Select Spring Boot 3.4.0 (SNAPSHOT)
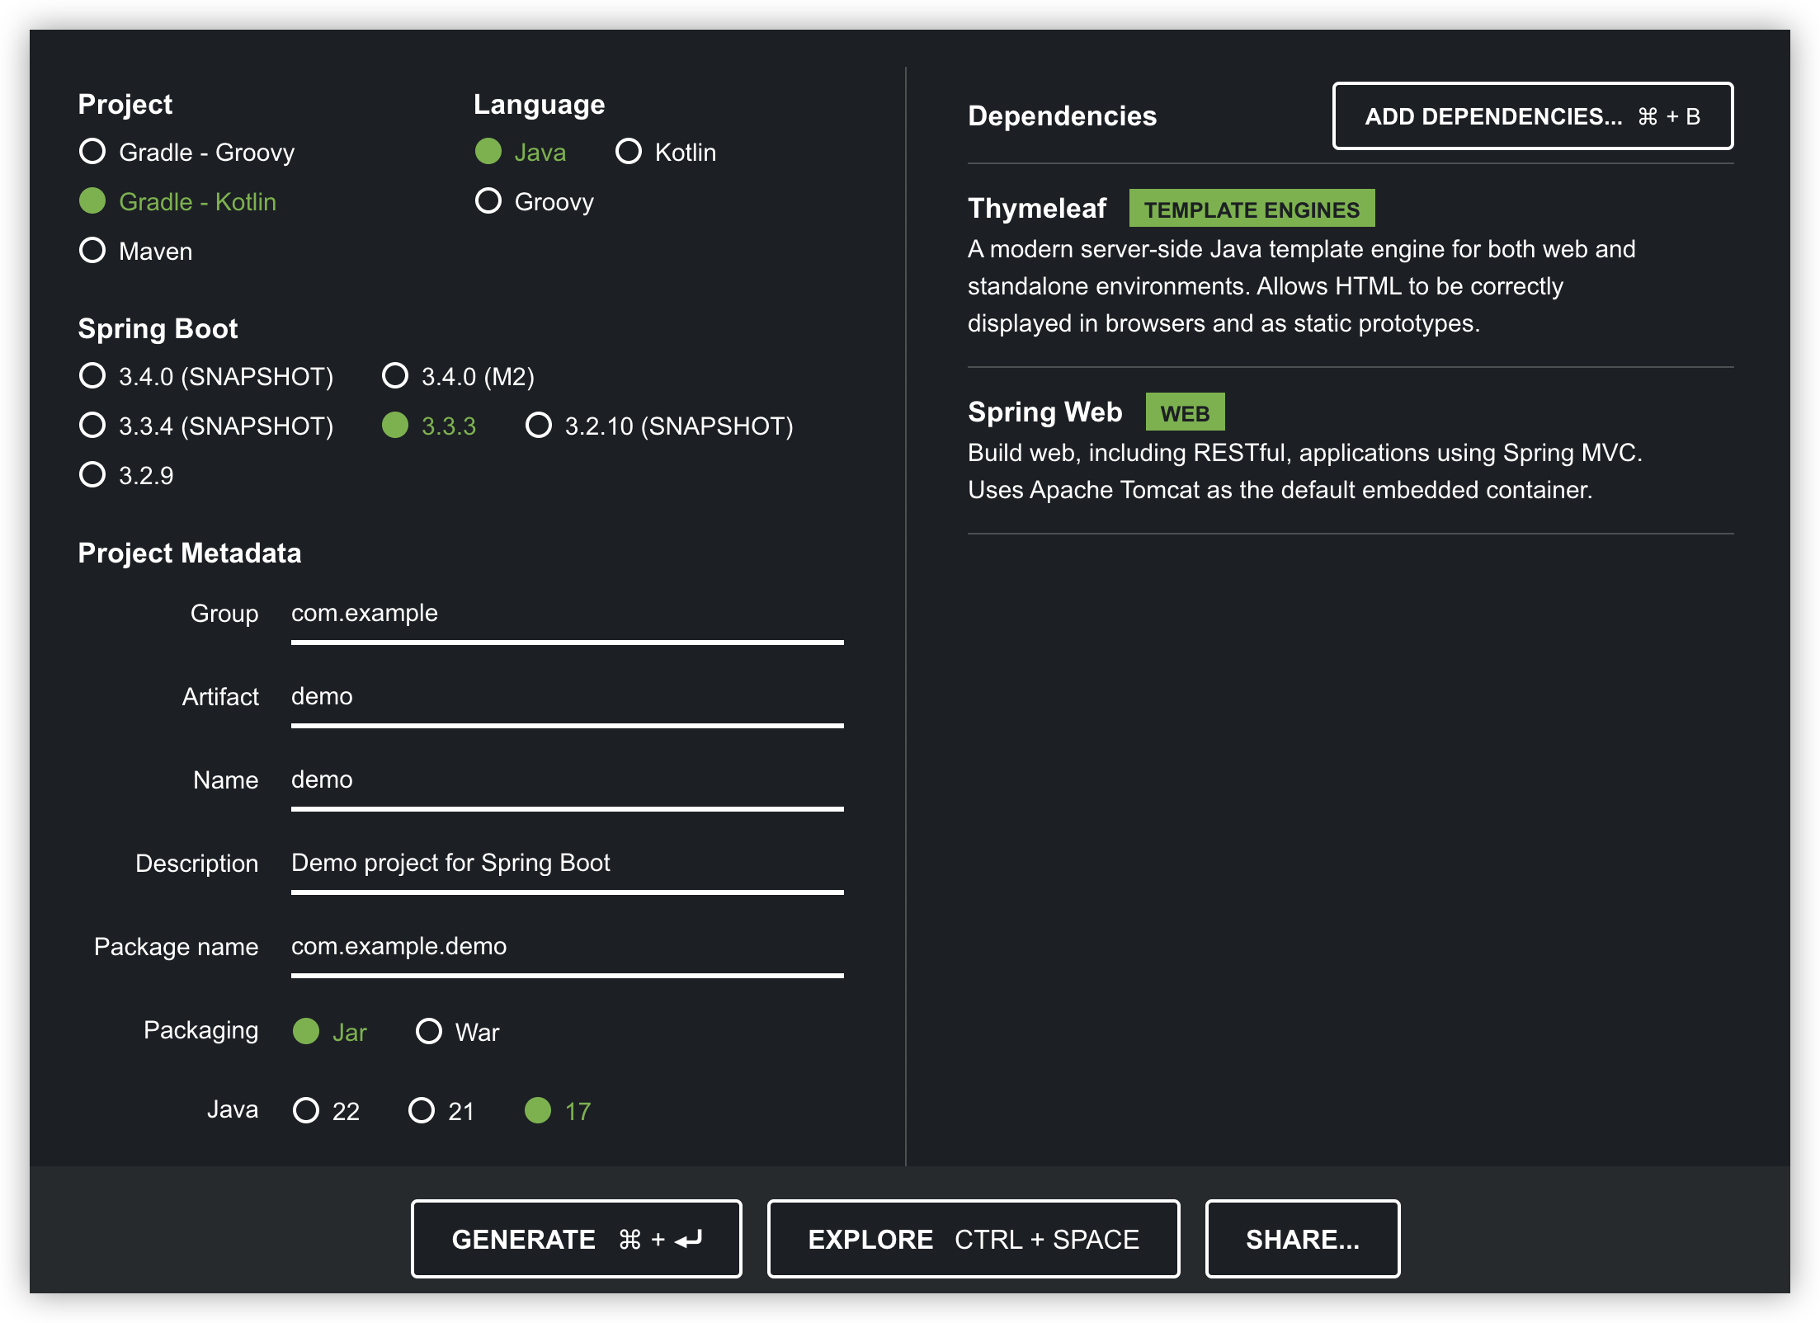The height and width of the screenshot is (1323, 1820). [92, 376]
